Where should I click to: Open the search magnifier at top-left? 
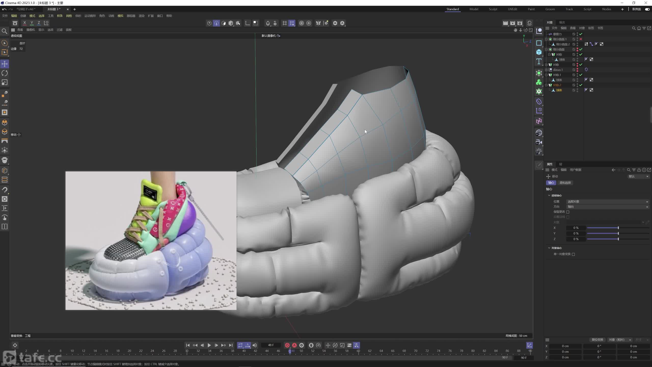[x=4, y=31]
